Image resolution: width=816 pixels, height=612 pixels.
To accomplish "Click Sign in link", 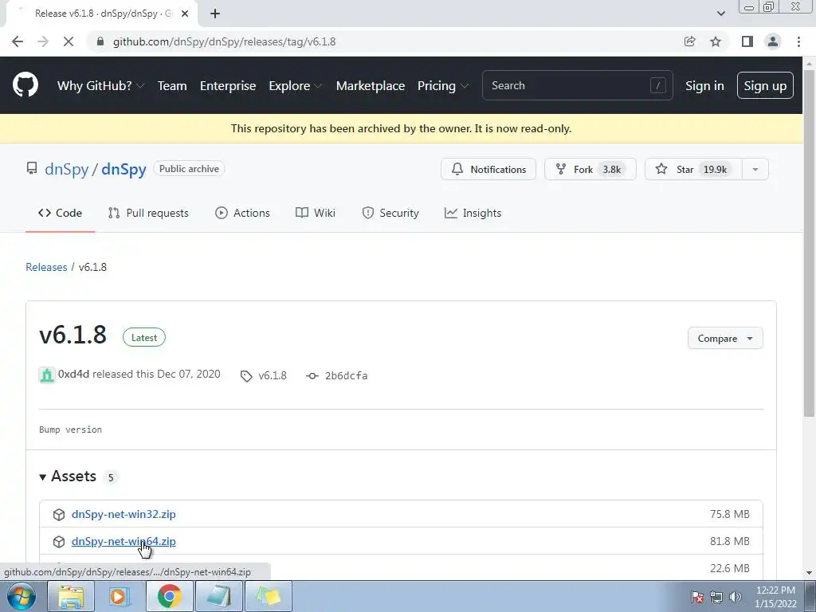I will pos(704,86).
